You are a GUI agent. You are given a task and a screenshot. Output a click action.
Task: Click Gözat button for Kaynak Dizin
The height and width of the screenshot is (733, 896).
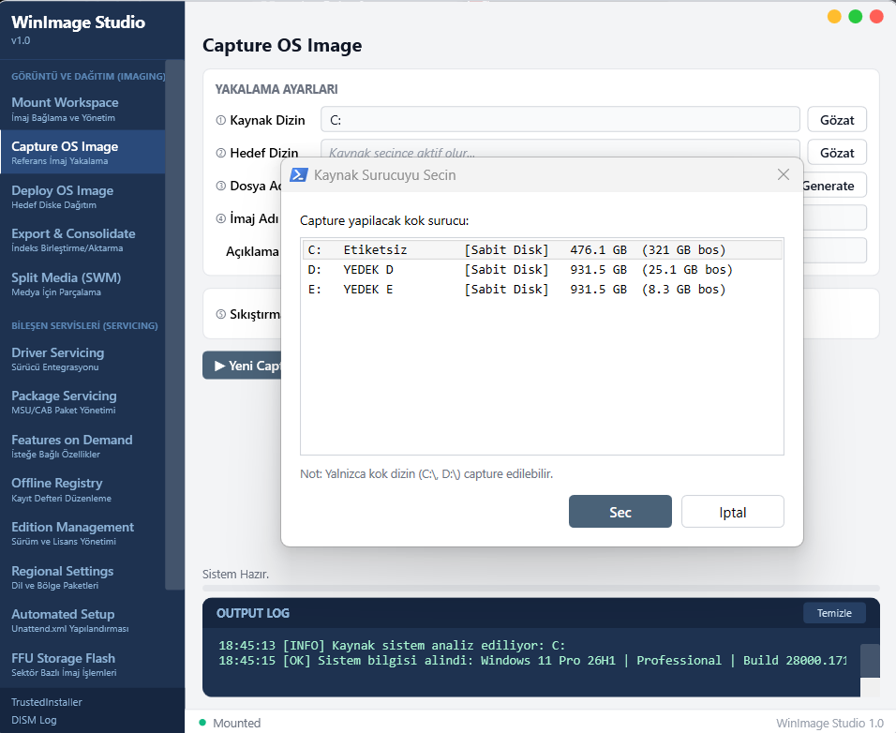click(837, 120)
